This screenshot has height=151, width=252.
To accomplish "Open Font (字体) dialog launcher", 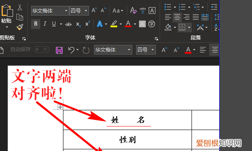I will click(156, 39).
